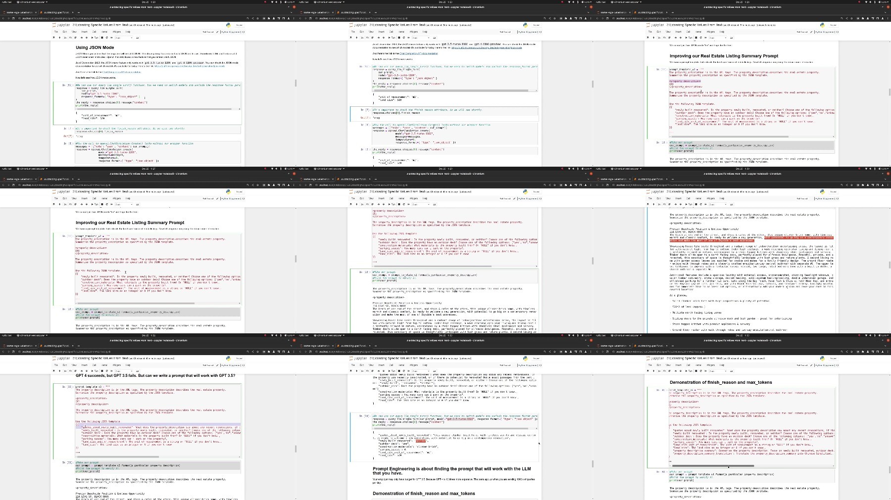Move cell up arrow in 'Using JSON Mode' frame
Image resolution: width=891 pixels, height=500 pixels.
(81, 38)
